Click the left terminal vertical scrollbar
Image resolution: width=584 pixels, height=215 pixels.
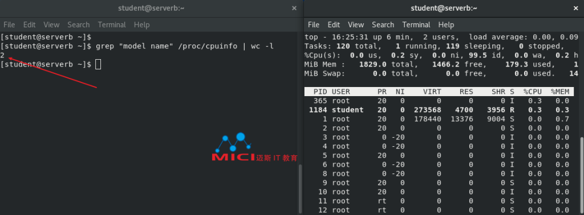pos(300,189)
